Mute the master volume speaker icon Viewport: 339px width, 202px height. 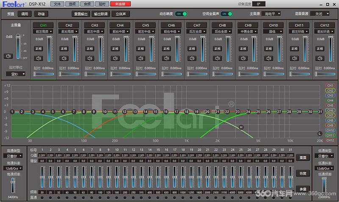tap(8, 56)
